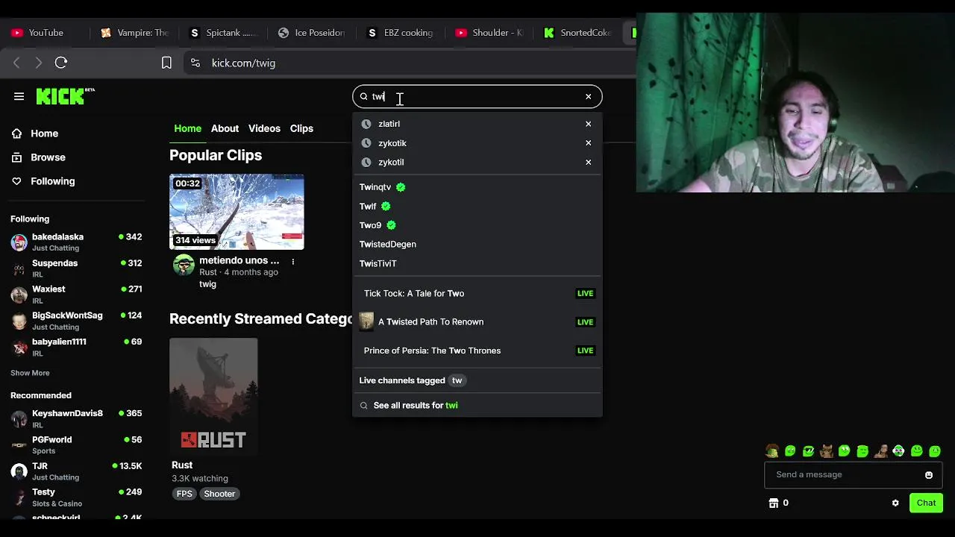Reload the page with refresh icon
The image size is (955, 537).
tap(61, 63)
